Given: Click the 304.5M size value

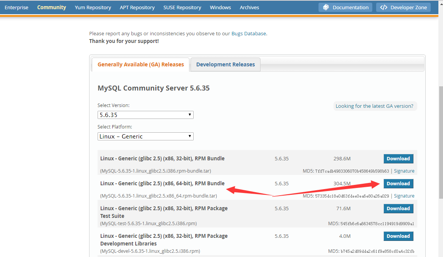Looking at the screenshot, I should tap(342, 184).
